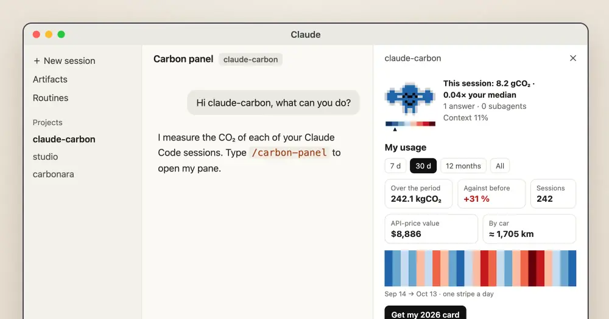Click the Over the period 242.1 kgCO₂ card
The image size is (609, 319).
(419, 194)
